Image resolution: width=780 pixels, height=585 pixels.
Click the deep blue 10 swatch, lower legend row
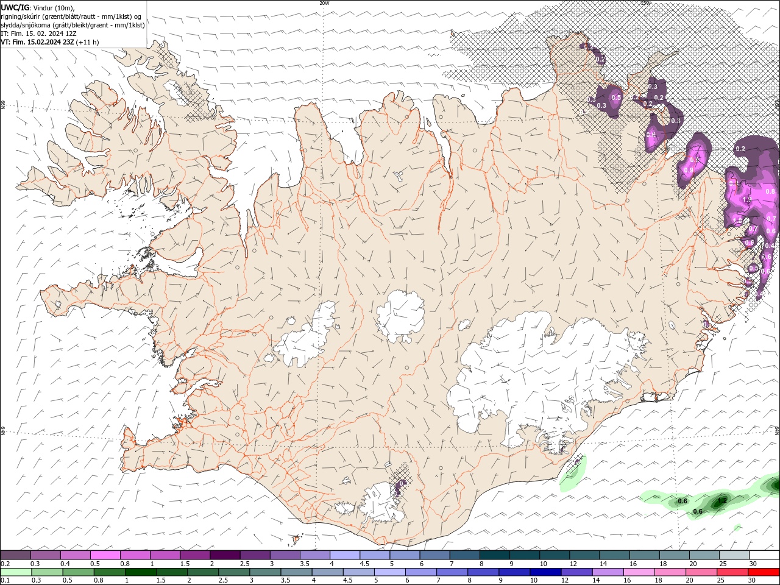(x=545, y=572)
